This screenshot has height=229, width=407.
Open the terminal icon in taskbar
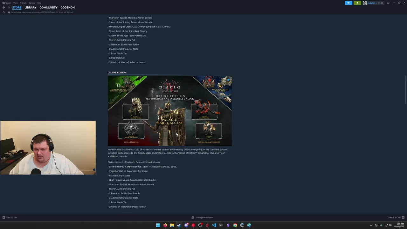(221, 225)
